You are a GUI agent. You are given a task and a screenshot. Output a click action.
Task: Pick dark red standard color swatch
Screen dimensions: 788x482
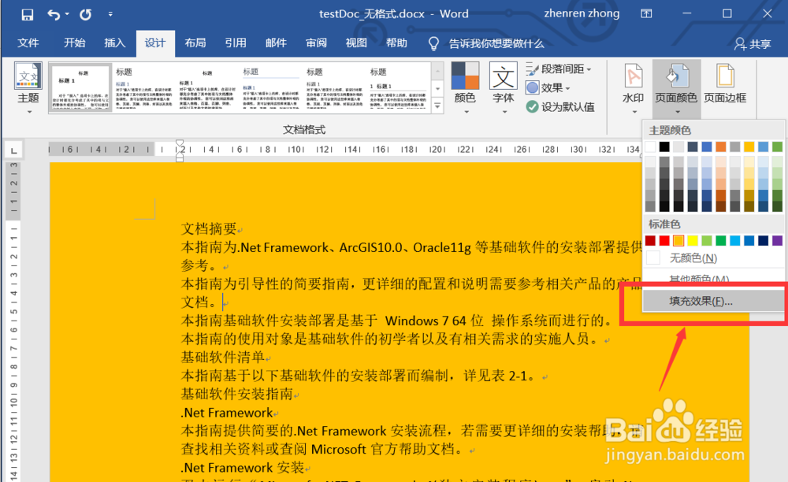click(650, 240)
